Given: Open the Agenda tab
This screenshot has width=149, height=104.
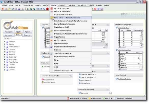Looking at the screenshot, I should click(28, 32).
